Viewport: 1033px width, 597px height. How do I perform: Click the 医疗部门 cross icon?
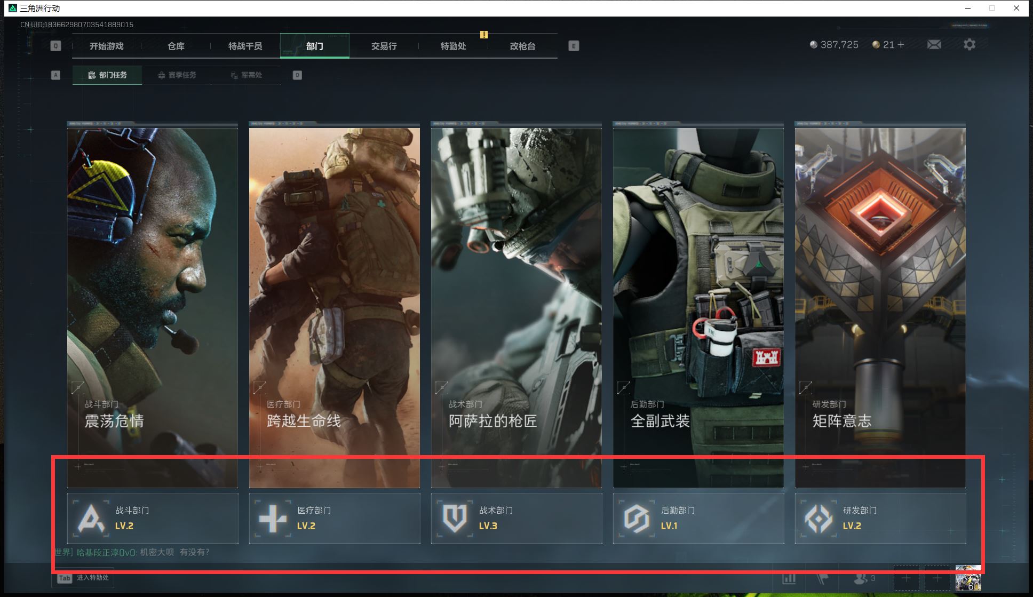tap(273, 518)
